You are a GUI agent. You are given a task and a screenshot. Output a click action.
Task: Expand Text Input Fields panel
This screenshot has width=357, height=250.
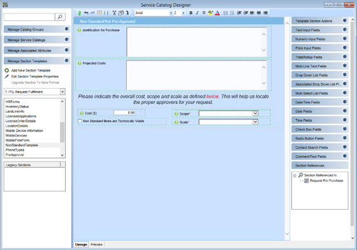(x=345, y=29)
